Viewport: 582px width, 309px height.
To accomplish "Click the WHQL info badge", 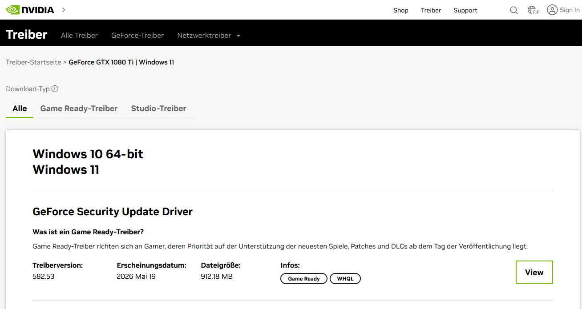I will point(345,279).
